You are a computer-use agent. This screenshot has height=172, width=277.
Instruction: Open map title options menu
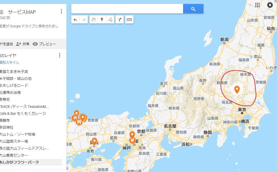point(61,11)
